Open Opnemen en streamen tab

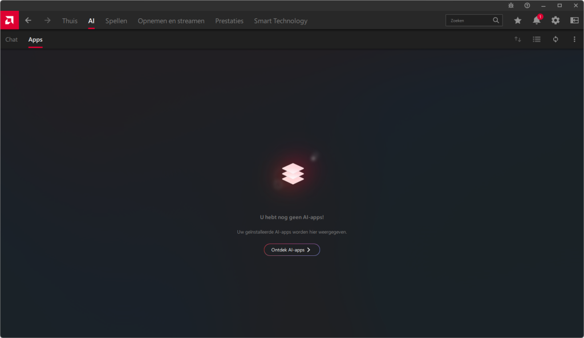pos(171,21)
